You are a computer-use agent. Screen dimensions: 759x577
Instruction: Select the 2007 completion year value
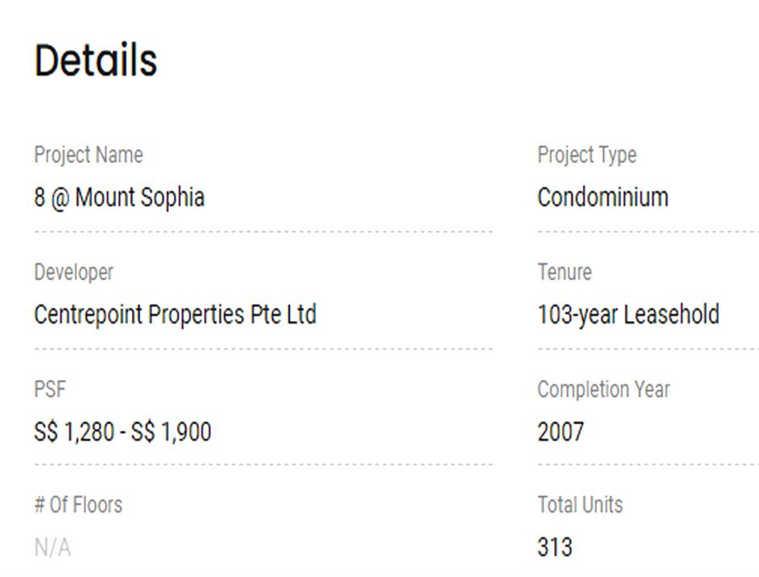coord(560,432)
